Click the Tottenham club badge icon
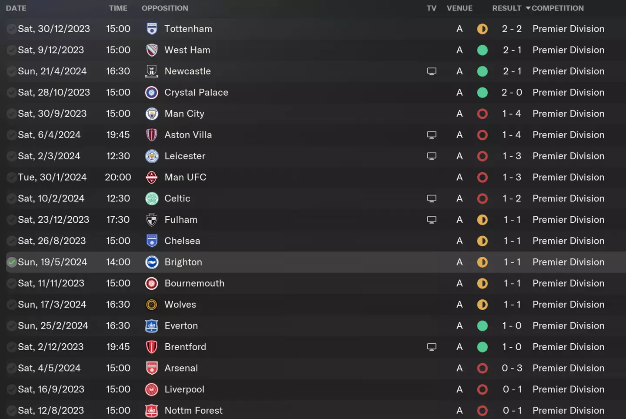Image resolution: width=626 pixels, height=419 pixels. pos(152,29)
